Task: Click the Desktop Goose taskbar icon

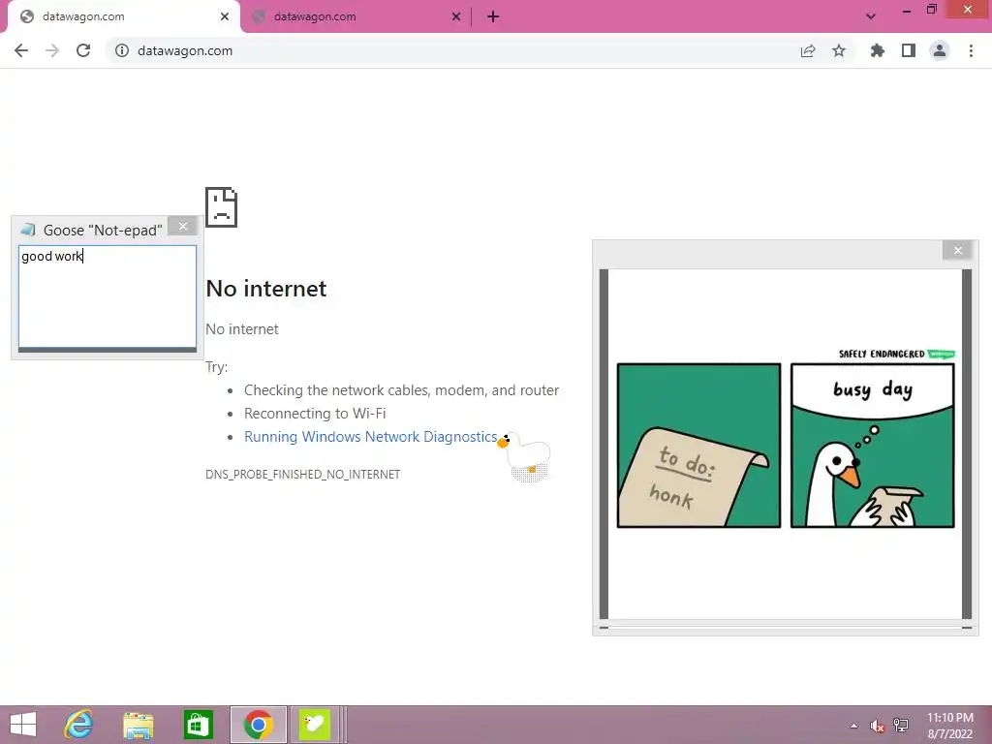Action: click(315, 725)
